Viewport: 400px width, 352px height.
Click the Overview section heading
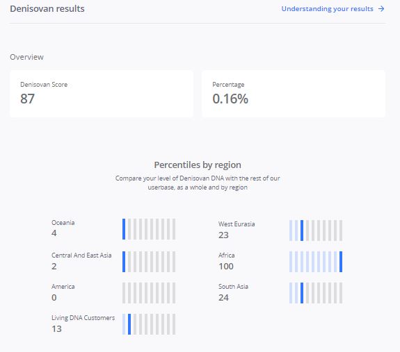click(x=27, y=57)
